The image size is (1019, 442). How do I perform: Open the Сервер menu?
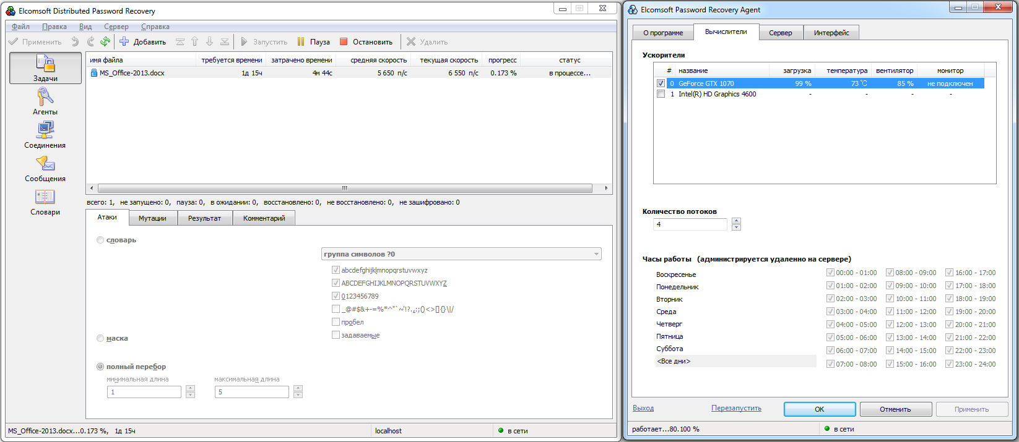[x=116, y=27]
